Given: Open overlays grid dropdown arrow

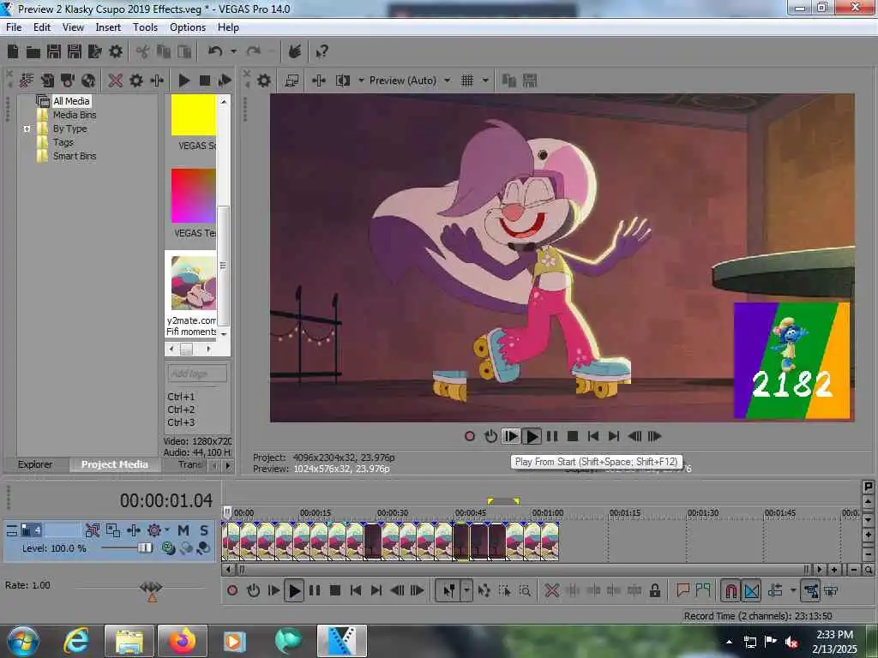Looking at the screenshot, I should tap(485, 81).
